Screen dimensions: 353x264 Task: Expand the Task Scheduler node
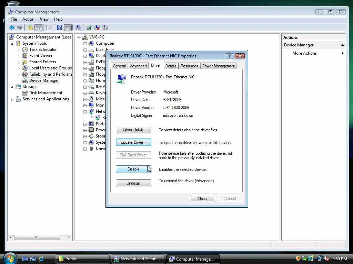coord(19,50)
